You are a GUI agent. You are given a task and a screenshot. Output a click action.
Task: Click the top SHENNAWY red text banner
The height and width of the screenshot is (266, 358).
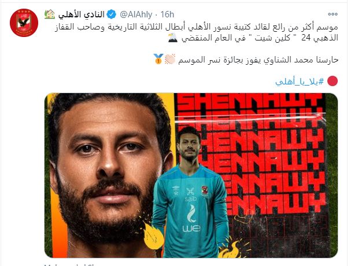(x=250, y=103)
